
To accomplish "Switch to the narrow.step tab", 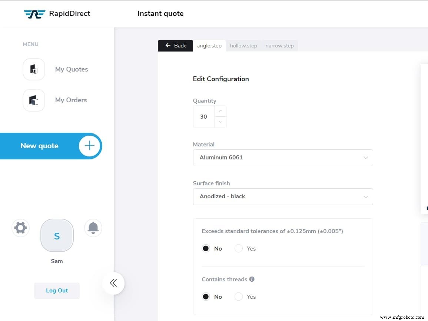I will click(279, 45).
